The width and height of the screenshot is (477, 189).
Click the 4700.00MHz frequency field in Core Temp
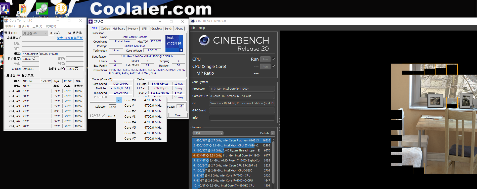[x=53, y=54]
